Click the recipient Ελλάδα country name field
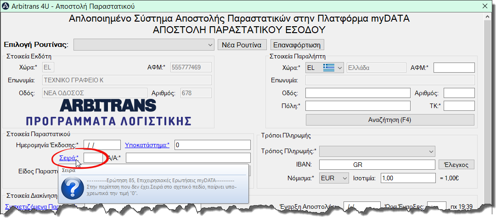Screen dimensions: 496x218 377,68
